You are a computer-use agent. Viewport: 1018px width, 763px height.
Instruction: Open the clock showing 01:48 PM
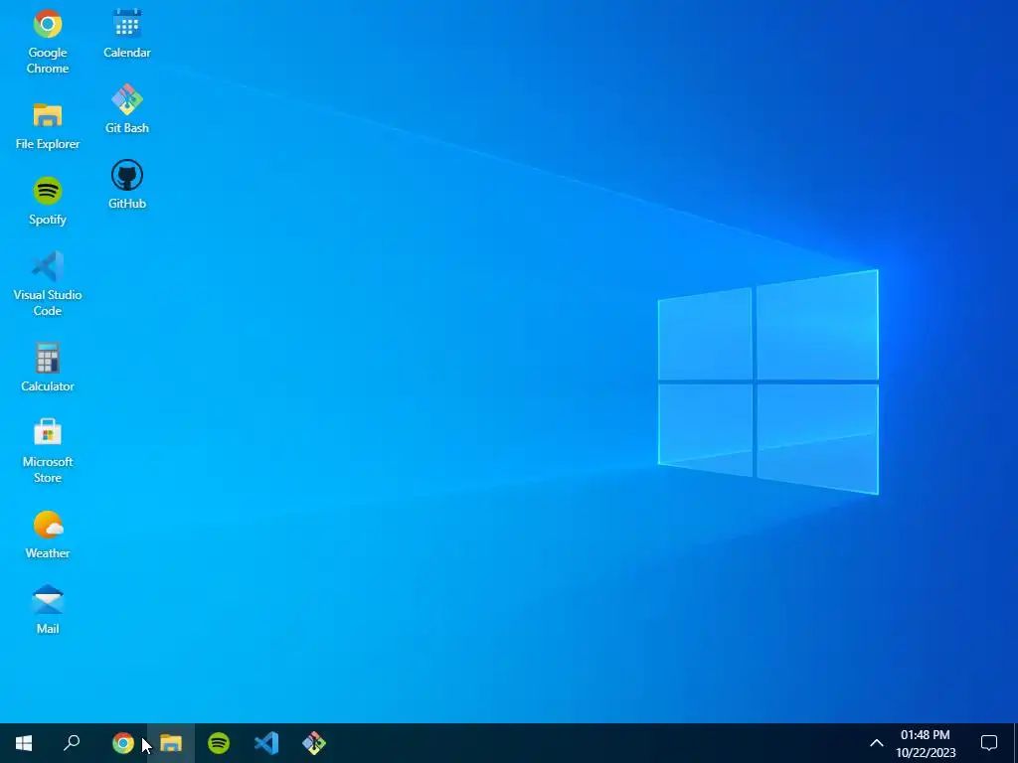(926, 743)
